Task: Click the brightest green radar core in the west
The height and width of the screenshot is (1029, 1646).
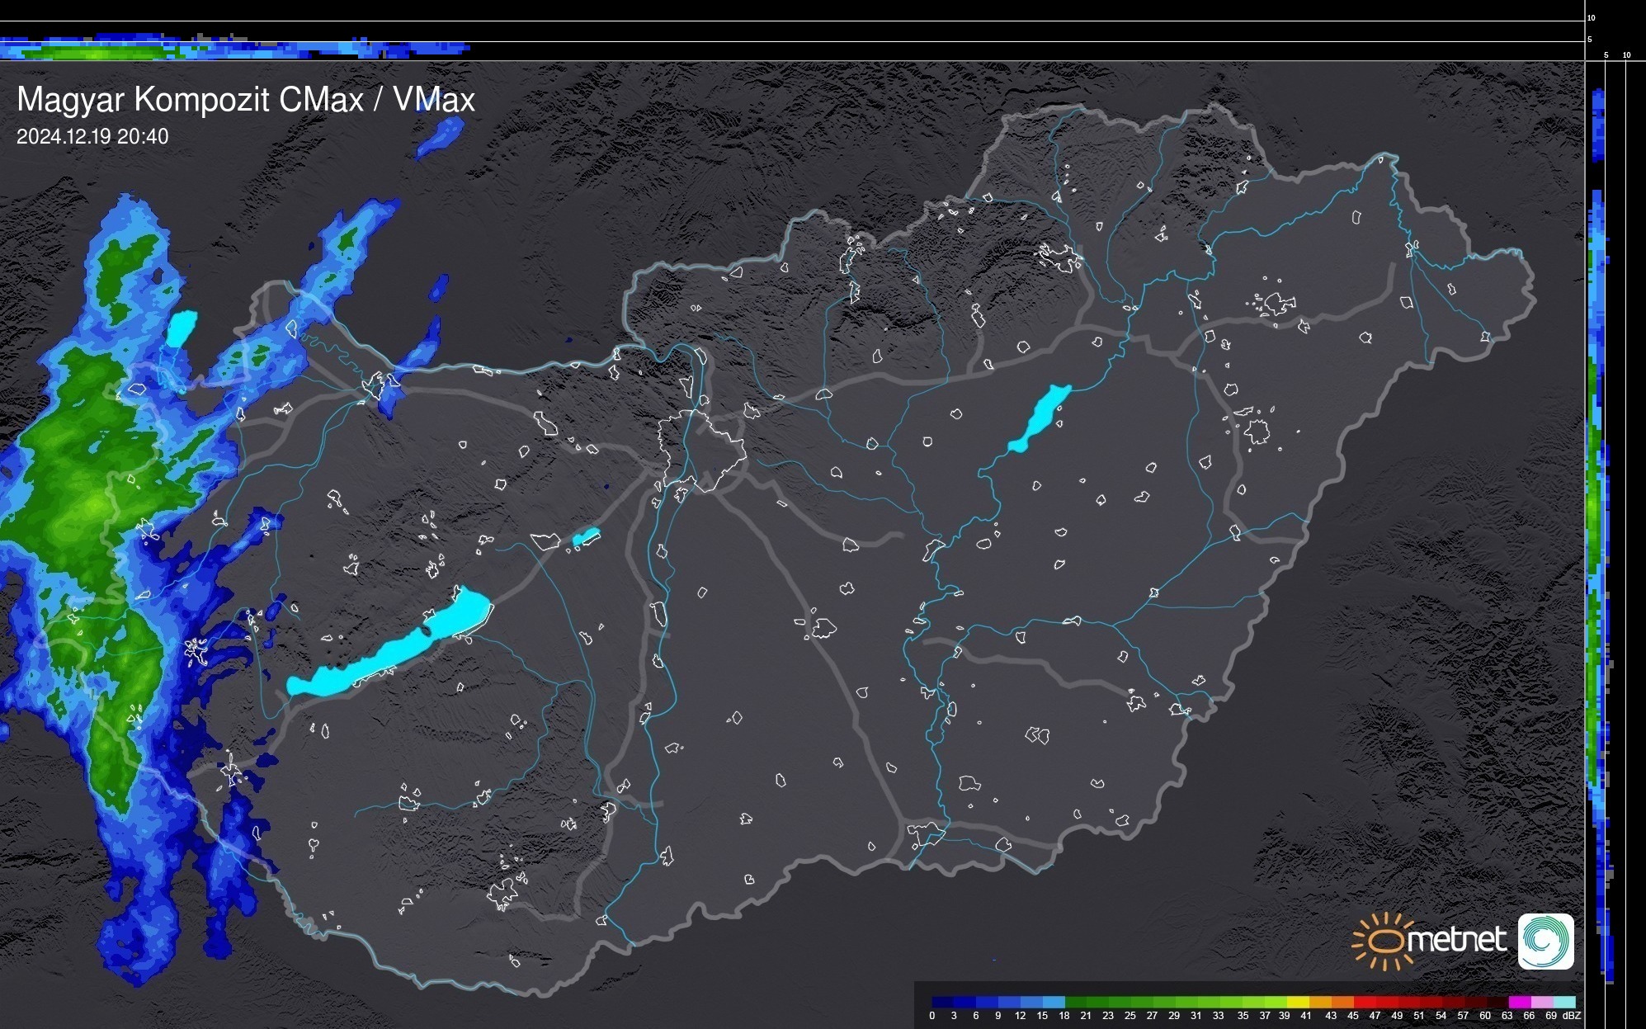Action: 95,503
